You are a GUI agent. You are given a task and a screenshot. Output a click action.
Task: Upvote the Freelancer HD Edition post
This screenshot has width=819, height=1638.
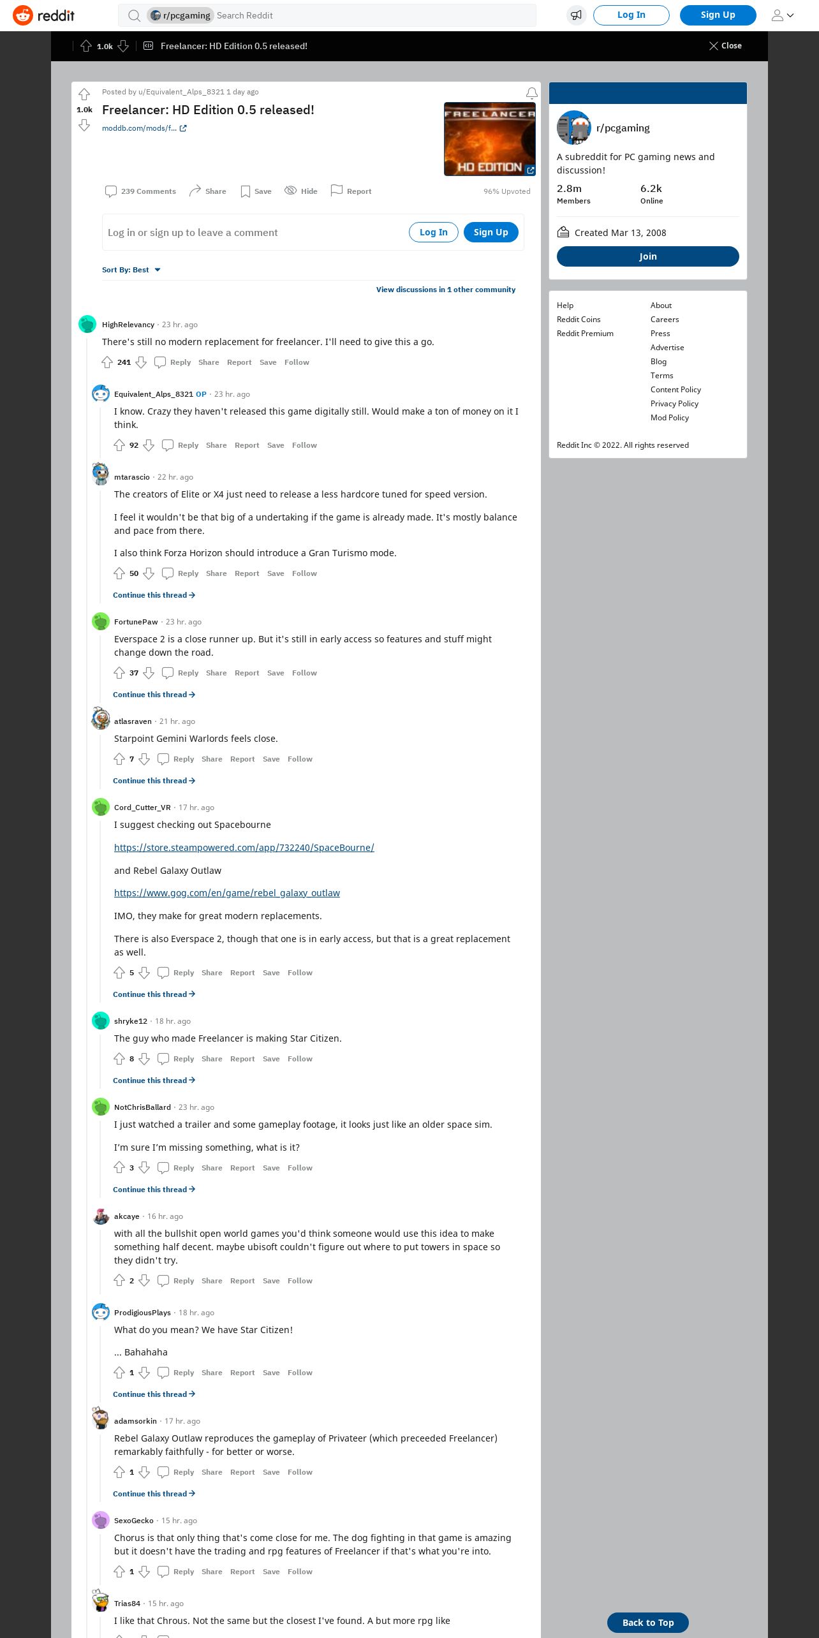84,95
